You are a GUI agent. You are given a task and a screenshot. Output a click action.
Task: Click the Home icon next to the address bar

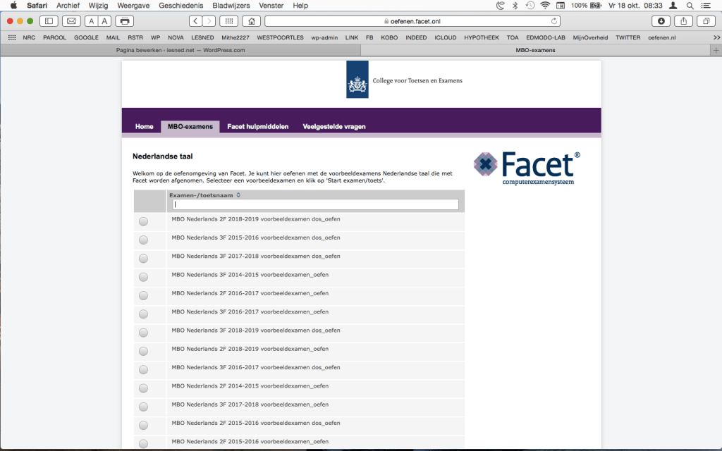point(250,20)
